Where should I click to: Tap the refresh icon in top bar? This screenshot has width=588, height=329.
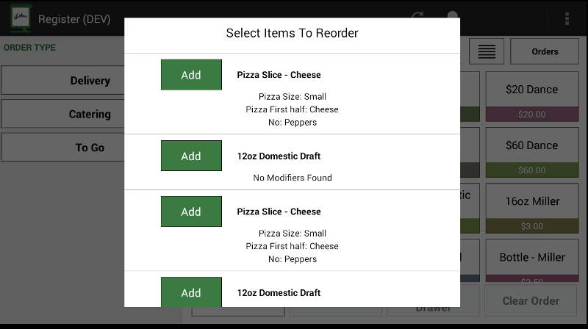417,15
